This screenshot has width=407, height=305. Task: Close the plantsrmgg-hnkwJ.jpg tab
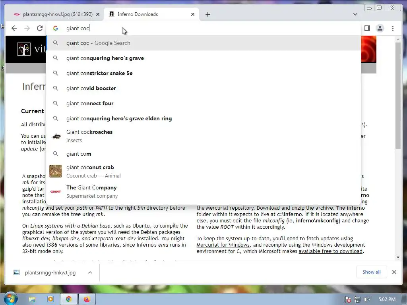[98, 14]
